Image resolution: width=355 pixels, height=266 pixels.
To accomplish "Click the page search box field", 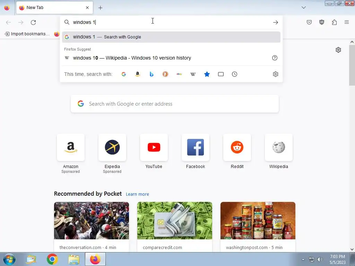I will (175, 104).
